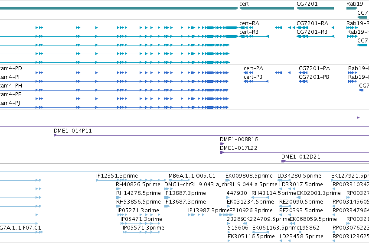The height and width of the screenshot is (243, 369).
Task: Select the DME1-008B16 clone label
Action: point(239,139)
